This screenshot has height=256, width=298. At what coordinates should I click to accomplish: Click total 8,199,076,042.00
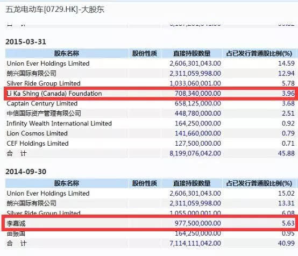click(195, 153)
